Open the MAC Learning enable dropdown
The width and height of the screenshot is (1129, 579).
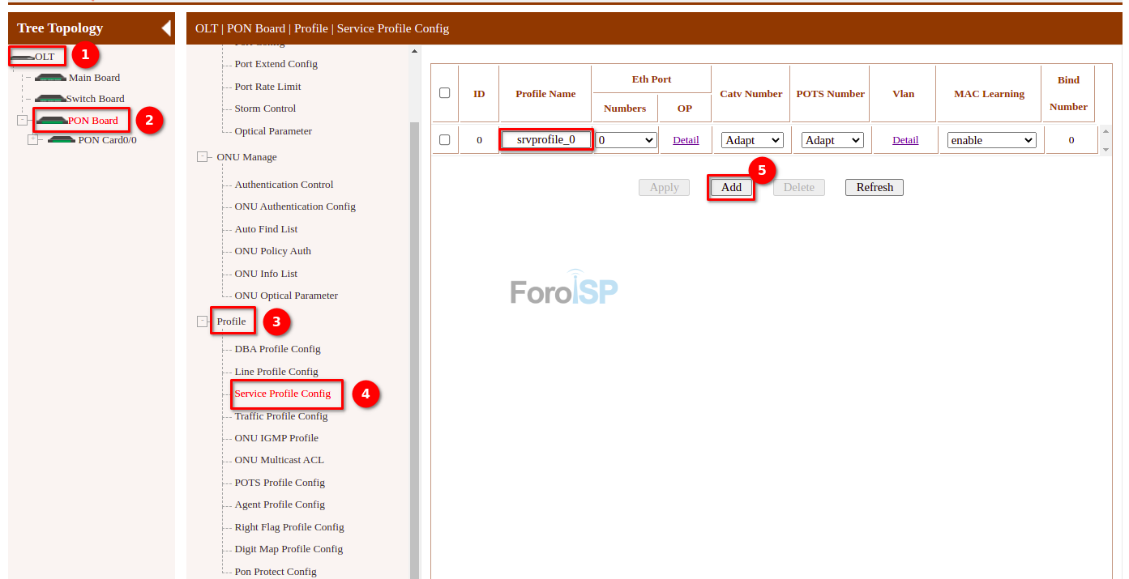point(992,140)
